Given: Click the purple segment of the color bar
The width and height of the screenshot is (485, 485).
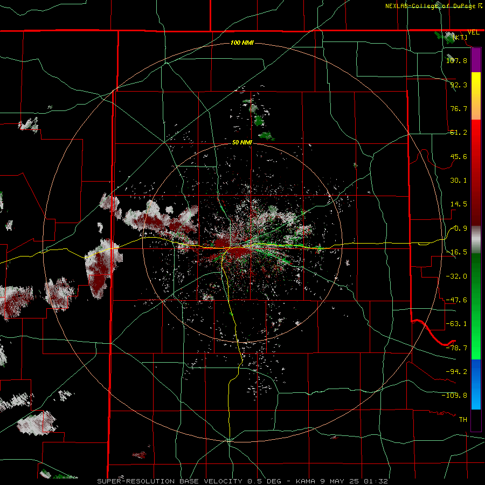Looking at the screenshot, I should coord(476,60).
